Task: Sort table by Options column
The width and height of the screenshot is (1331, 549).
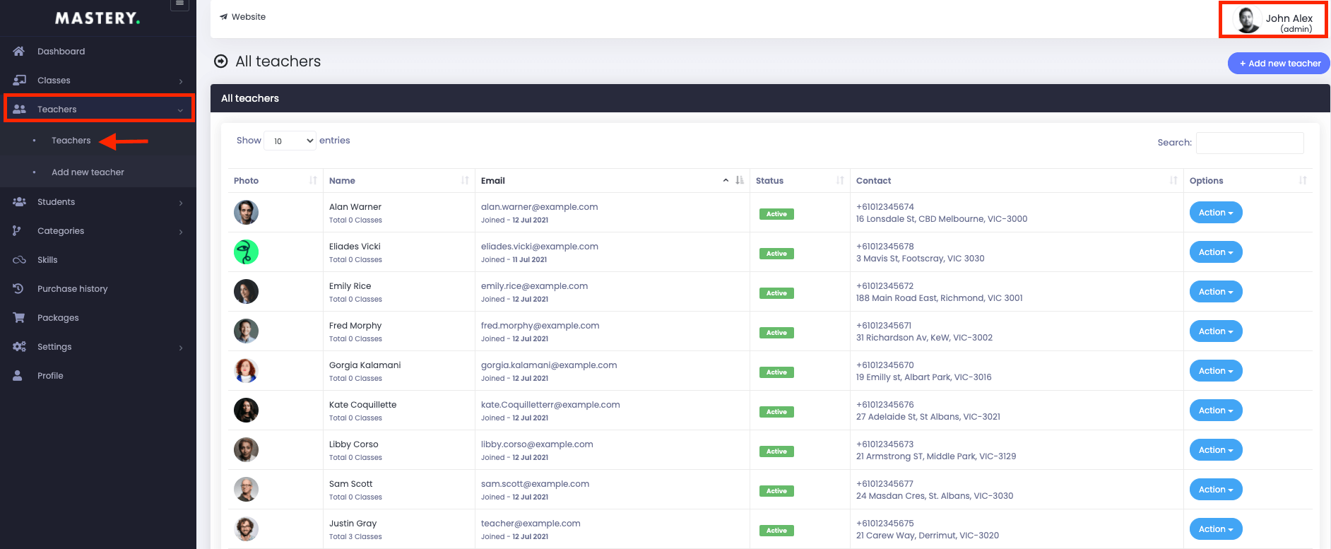Action: click(x=1303, y=181)
